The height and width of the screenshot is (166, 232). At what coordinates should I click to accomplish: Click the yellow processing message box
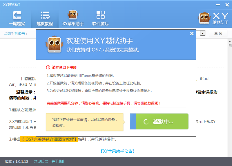tap(85, 122)
